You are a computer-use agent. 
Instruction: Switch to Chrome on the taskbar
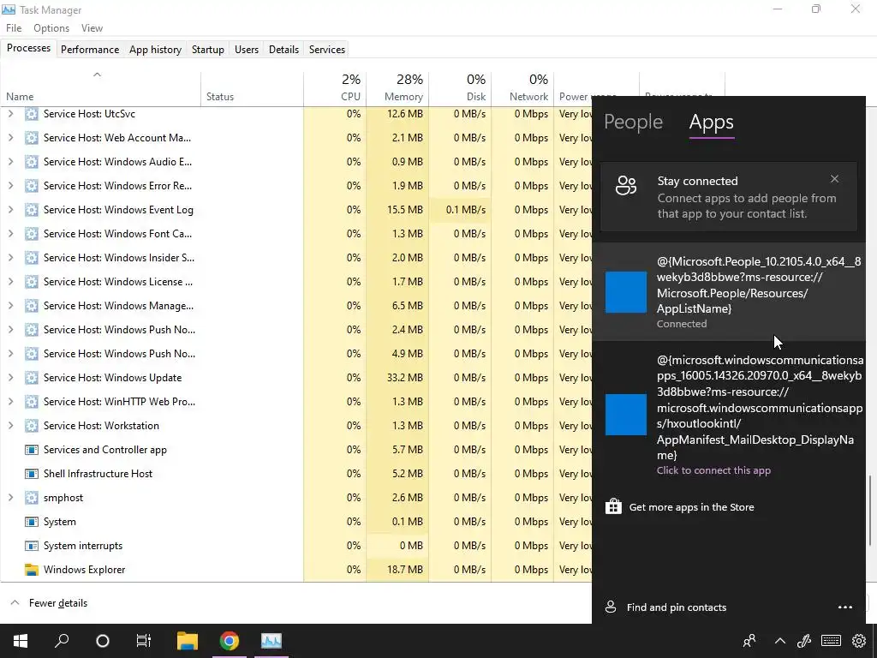[230, 641]
